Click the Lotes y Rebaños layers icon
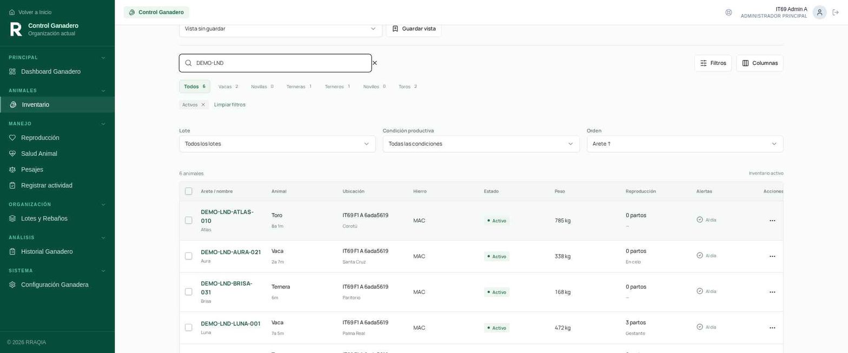The width and height of the screenshot is (848, 353). (12, 219)
